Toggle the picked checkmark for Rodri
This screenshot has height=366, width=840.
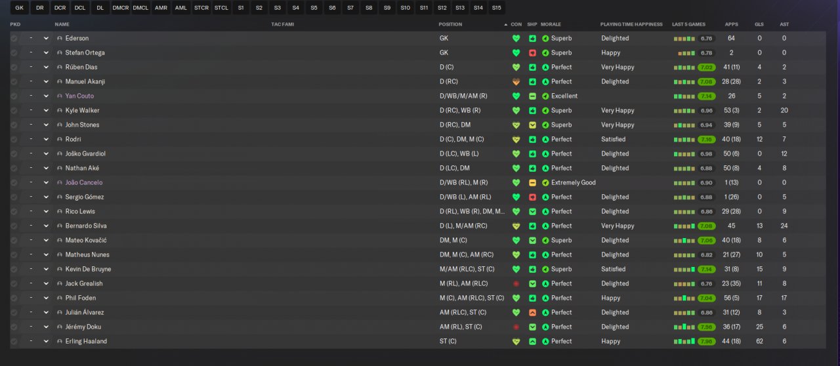click(x=14, y=139)
